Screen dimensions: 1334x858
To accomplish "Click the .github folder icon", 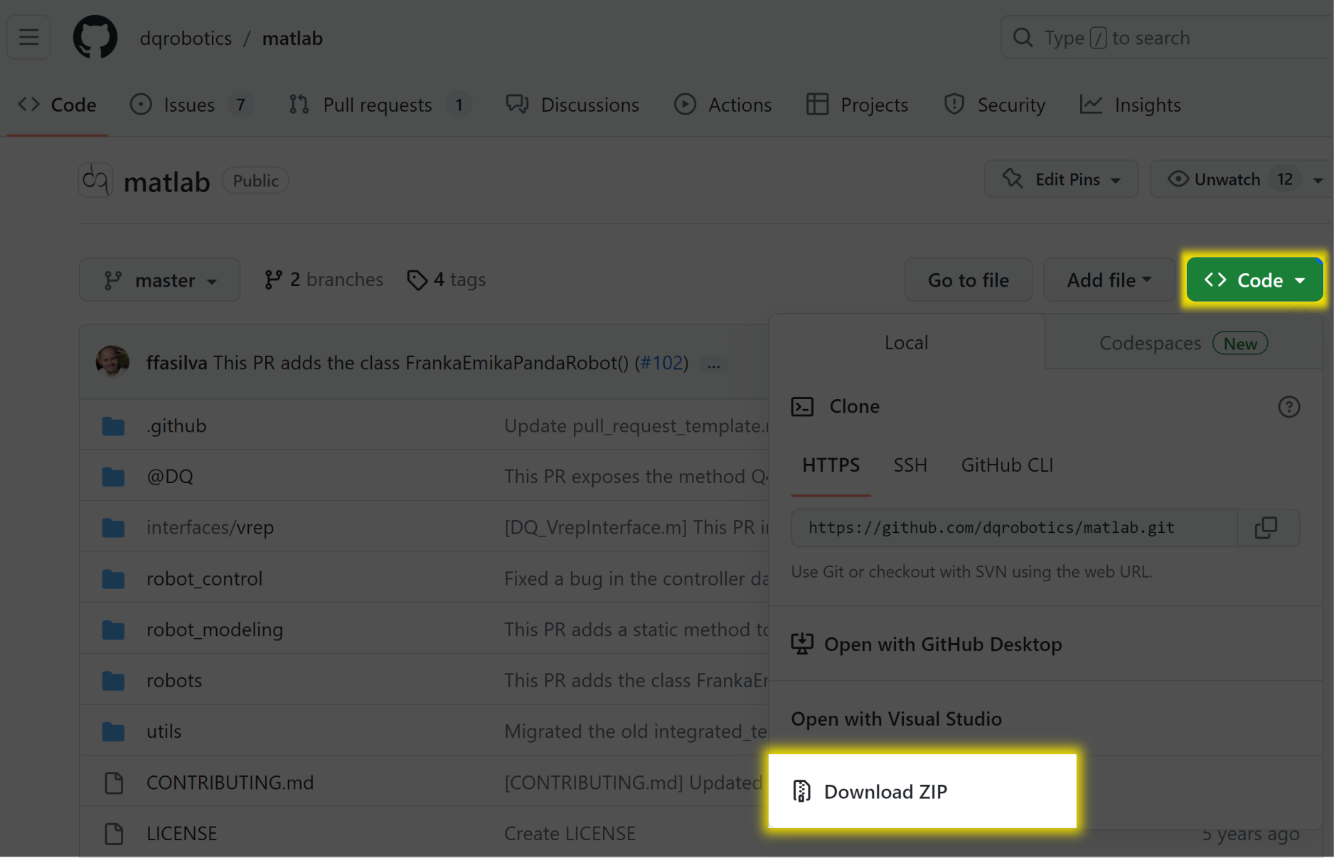I will click(113, 426).
